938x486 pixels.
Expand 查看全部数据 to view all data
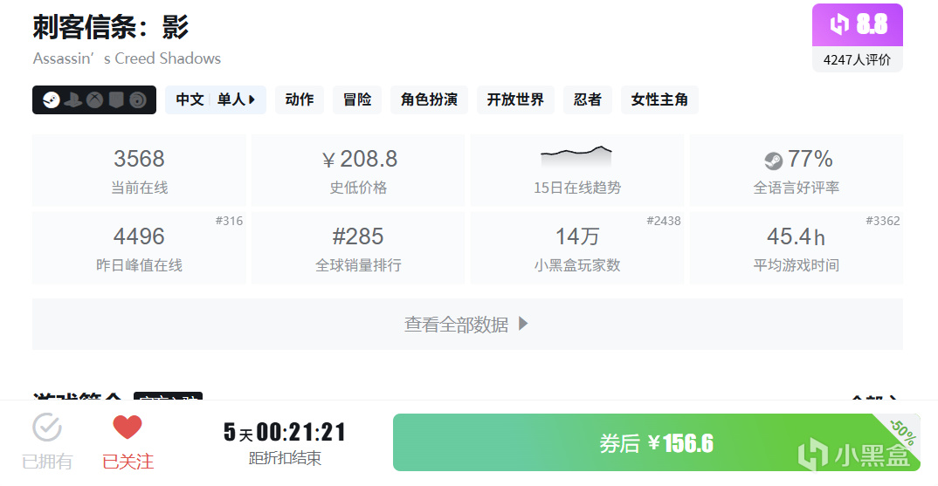[x=467, y=324]
